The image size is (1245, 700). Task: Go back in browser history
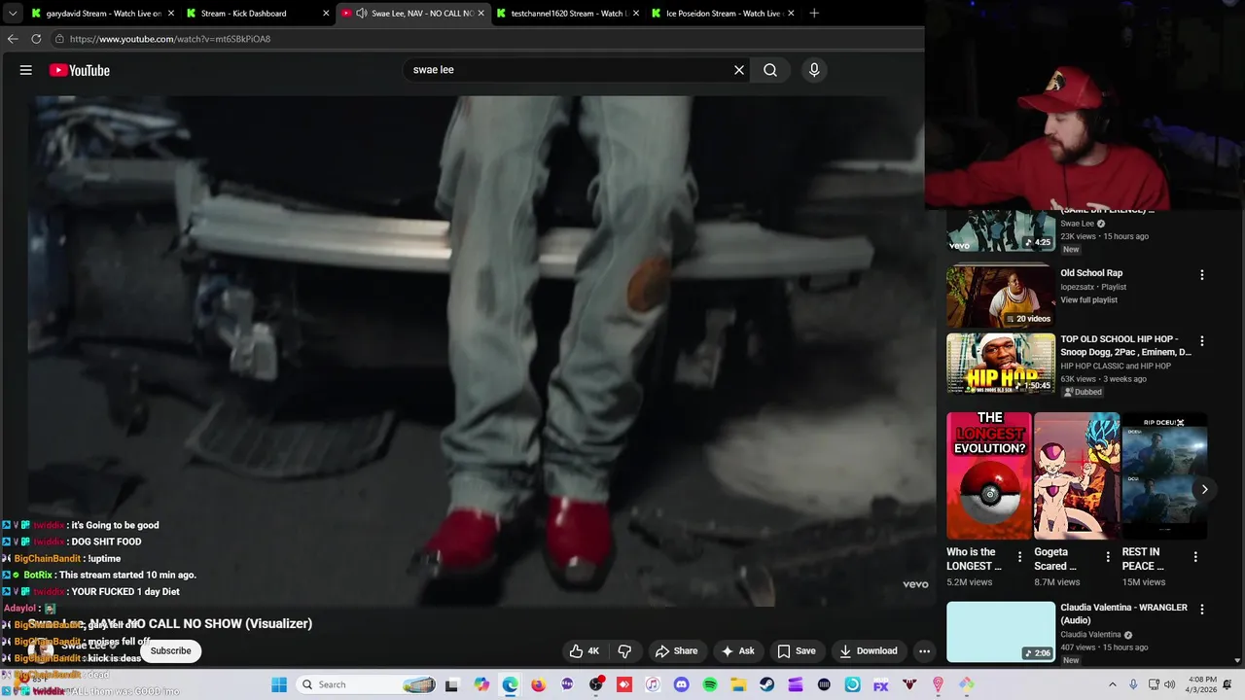(13, 39)
